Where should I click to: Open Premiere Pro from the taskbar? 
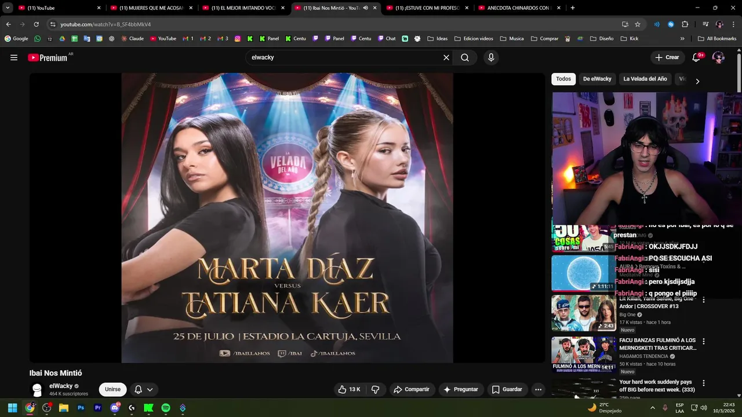97,408
